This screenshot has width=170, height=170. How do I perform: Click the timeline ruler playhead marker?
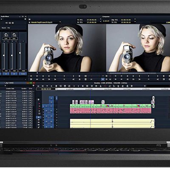91,89
